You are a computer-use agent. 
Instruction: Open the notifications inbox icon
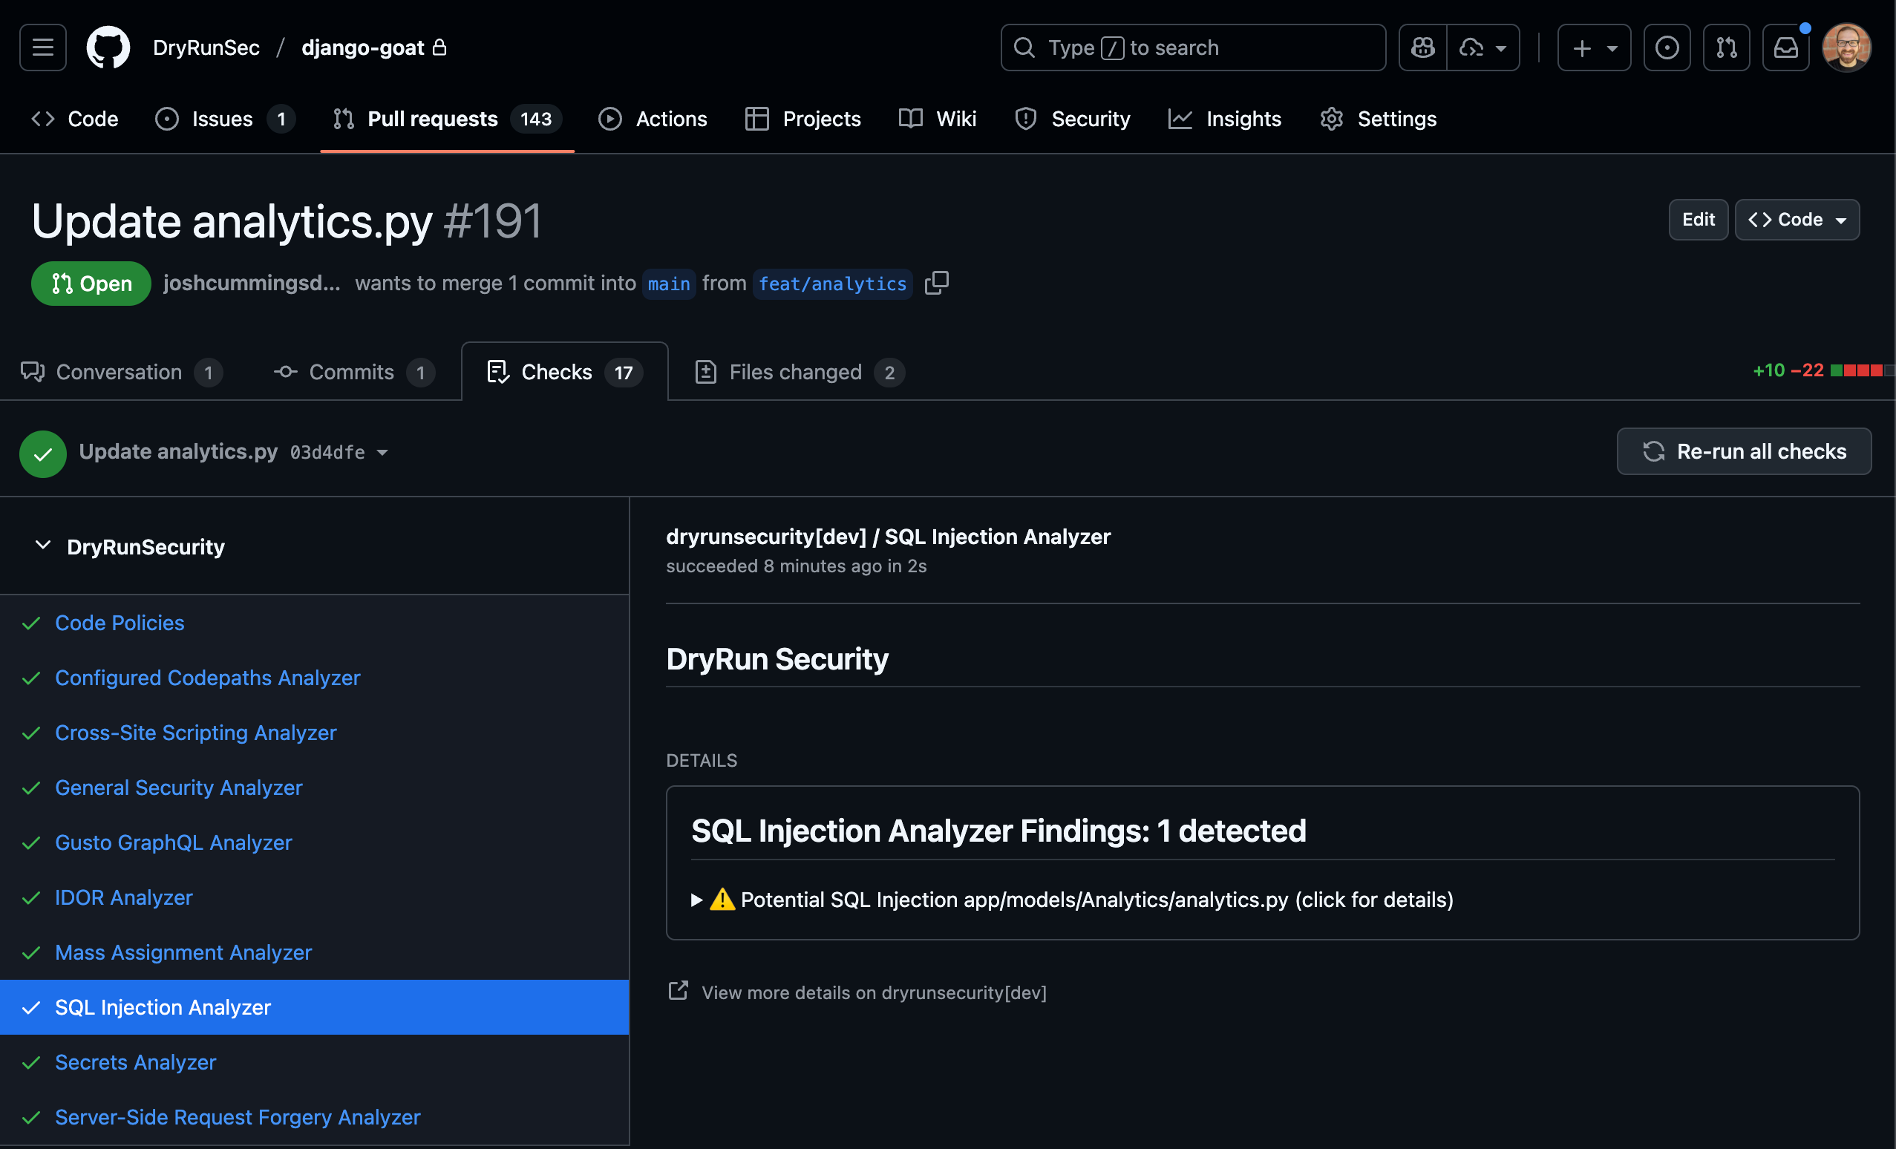click(1785, 48)
